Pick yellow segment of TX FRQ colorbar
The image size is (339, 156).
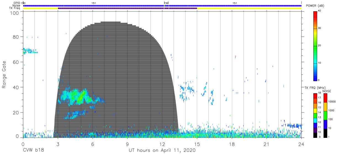click(315, 111)
